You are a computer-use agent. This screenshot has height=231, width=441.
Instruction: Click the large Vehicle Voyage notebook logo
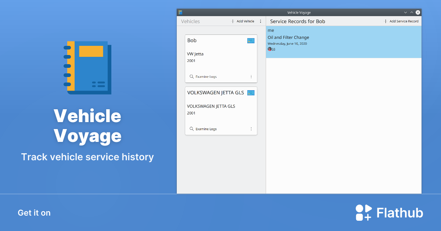(87, 67)
